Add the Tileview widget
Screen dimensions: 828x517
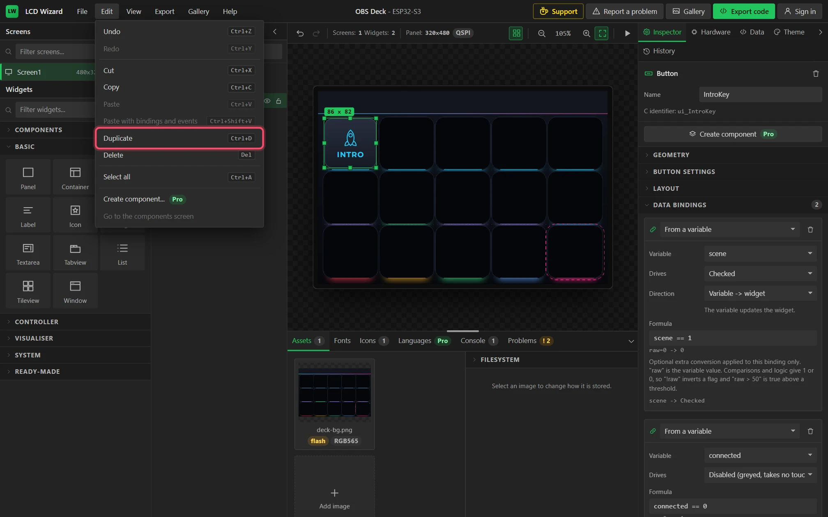[x=28, y=291]
